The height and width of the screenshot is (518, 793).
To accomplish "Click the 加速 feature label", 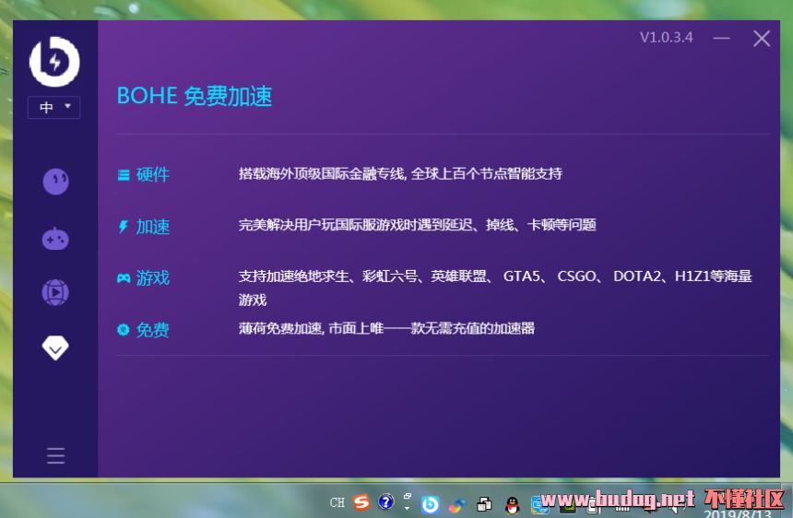I will (x=153, y=227).
